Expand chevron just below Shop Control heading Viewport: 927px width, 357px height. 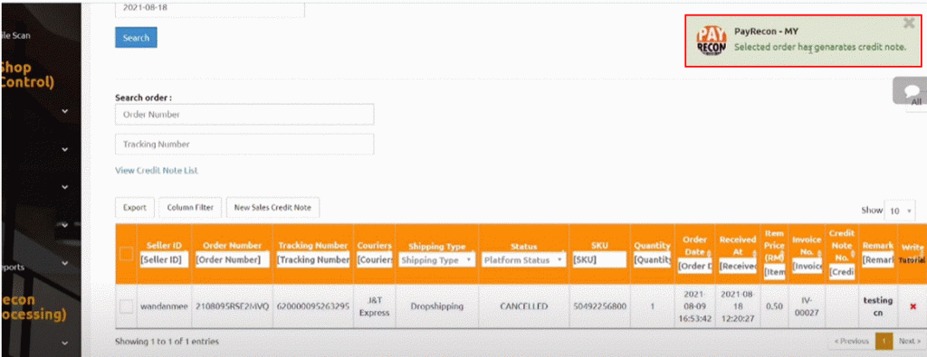point(64,111)
